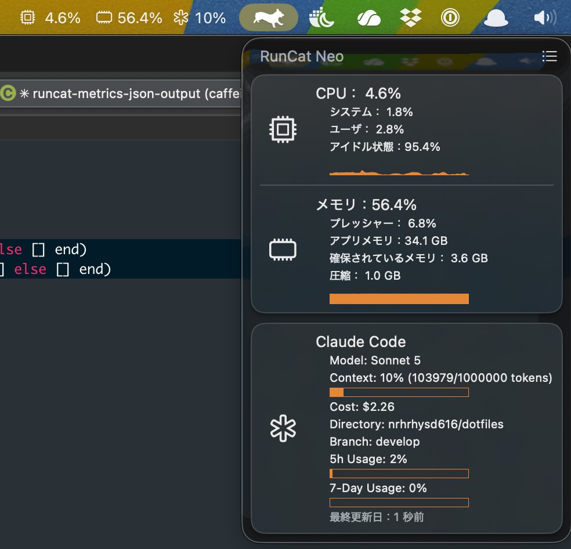571x549 pixels.
Task: Click the 10% Claude value in menu bar
Action: [x=211, y=18]
